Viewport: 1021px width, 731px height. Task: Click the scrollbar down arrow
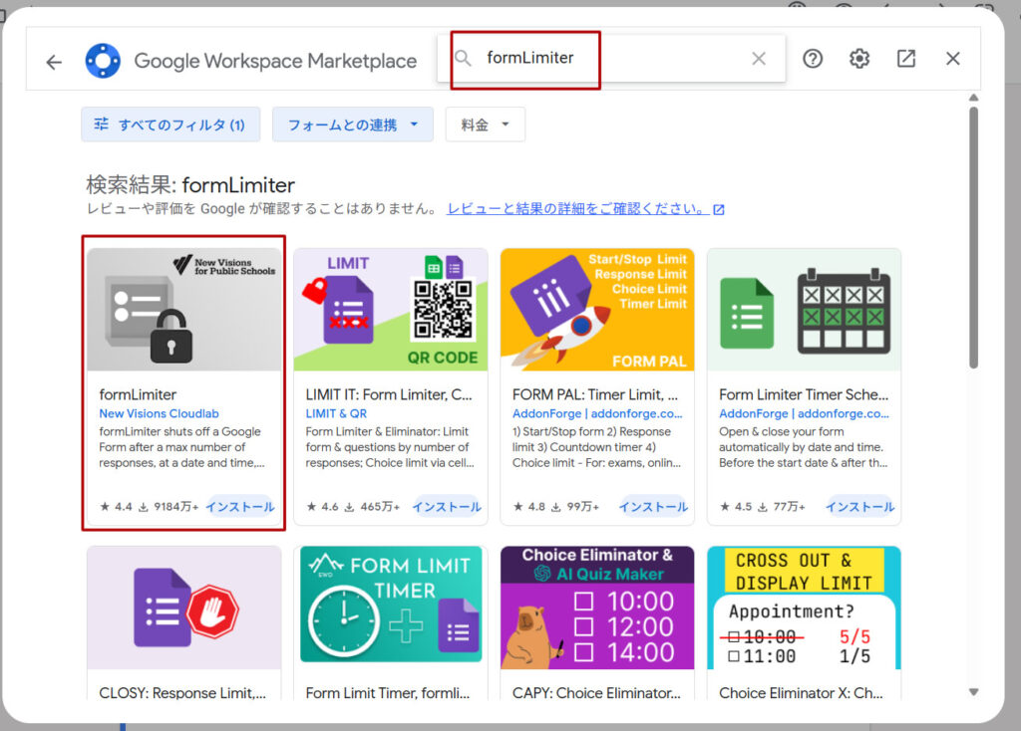point(973,692)
